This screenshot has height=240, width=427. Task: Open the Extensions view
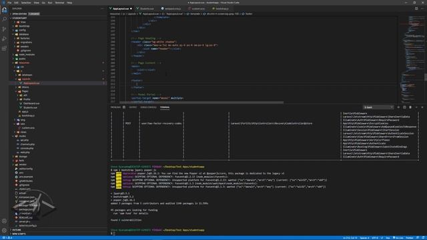[4, 48]
